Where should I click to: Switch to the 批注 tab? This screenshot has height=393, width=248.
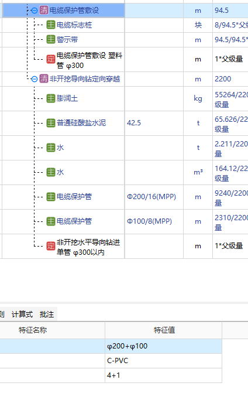tap(47, 315)
